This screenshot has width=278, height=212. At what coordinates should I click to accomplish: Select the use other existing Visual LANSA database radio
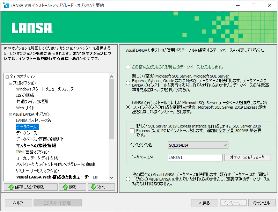tap(128, 179)
